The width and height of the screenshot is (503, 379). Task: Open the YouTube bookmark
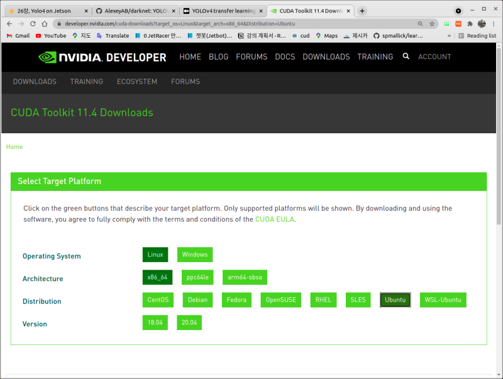pyautogui.click(x=51, y=36)
